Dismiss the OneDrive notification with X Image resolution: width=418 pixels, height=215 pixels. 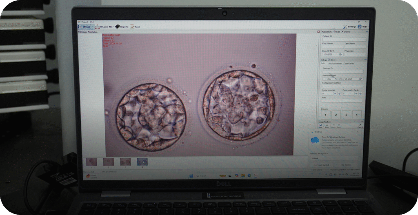point(358,132)
